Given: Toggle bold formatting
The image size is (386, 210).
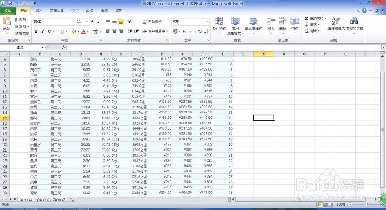Looking at the screenshot, I should point(36,32).
